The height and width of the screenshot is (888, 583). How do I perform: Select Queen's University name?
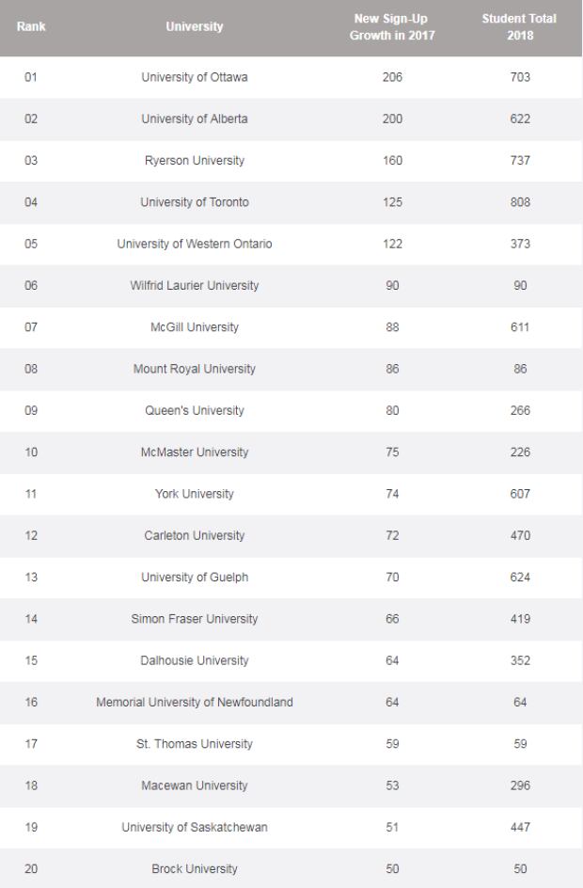[x=194, y=410]
